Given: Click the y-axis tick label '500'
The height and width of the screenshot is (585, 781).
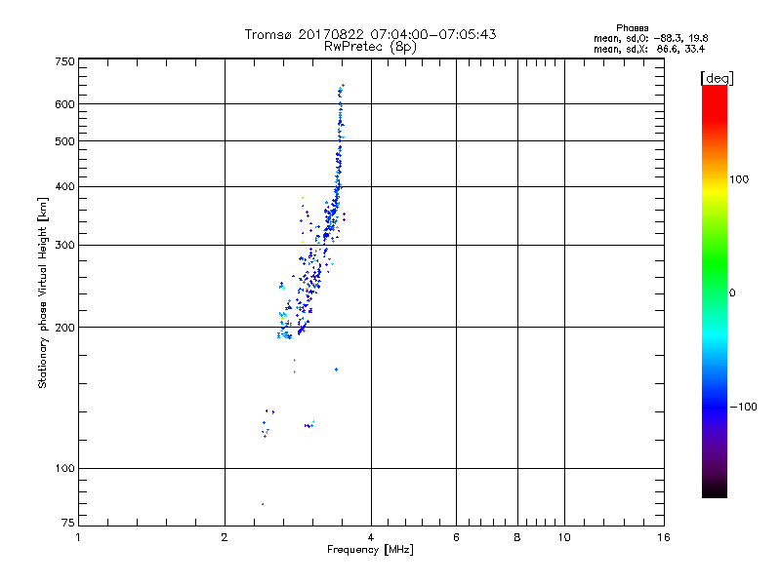Looking at the screenshot, I should pyautogui.click(x=64, y=141).
